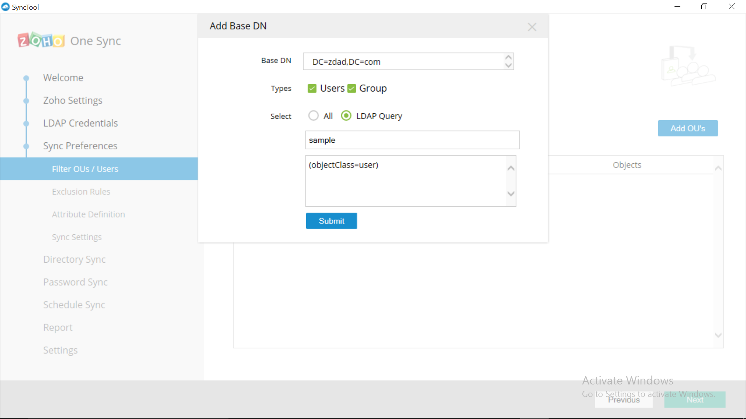Select the All radio option
Screen dimensions: 746x419
pyautogui.click(x=314, y=116)
